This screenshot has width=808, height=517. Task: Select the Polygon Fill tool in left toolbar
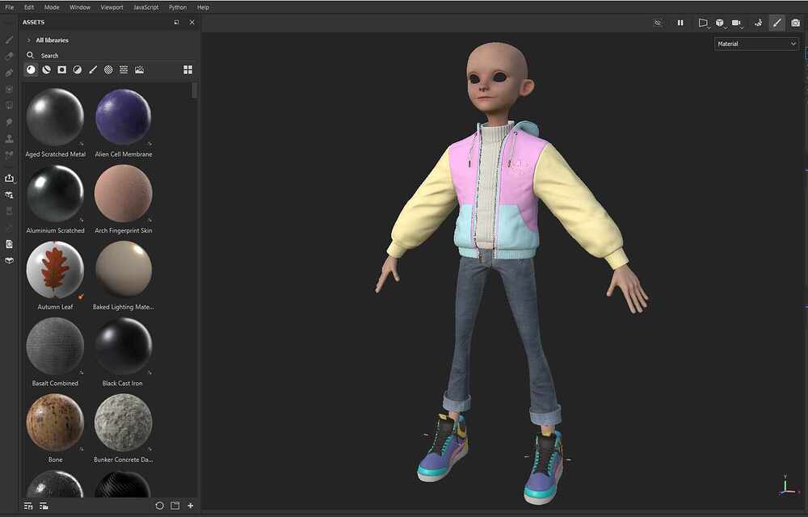(9, 106)
